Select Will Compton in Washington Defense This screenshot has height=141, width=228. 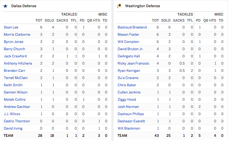pyautogui.click(x=128, y=42)
